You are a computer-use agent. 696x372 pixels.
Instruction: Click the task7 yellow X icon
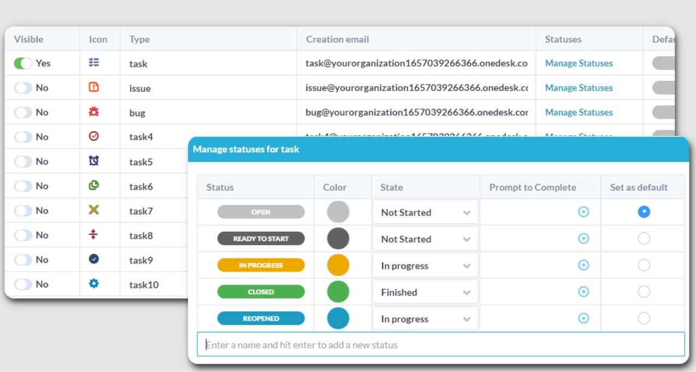(x=93, y=210)
